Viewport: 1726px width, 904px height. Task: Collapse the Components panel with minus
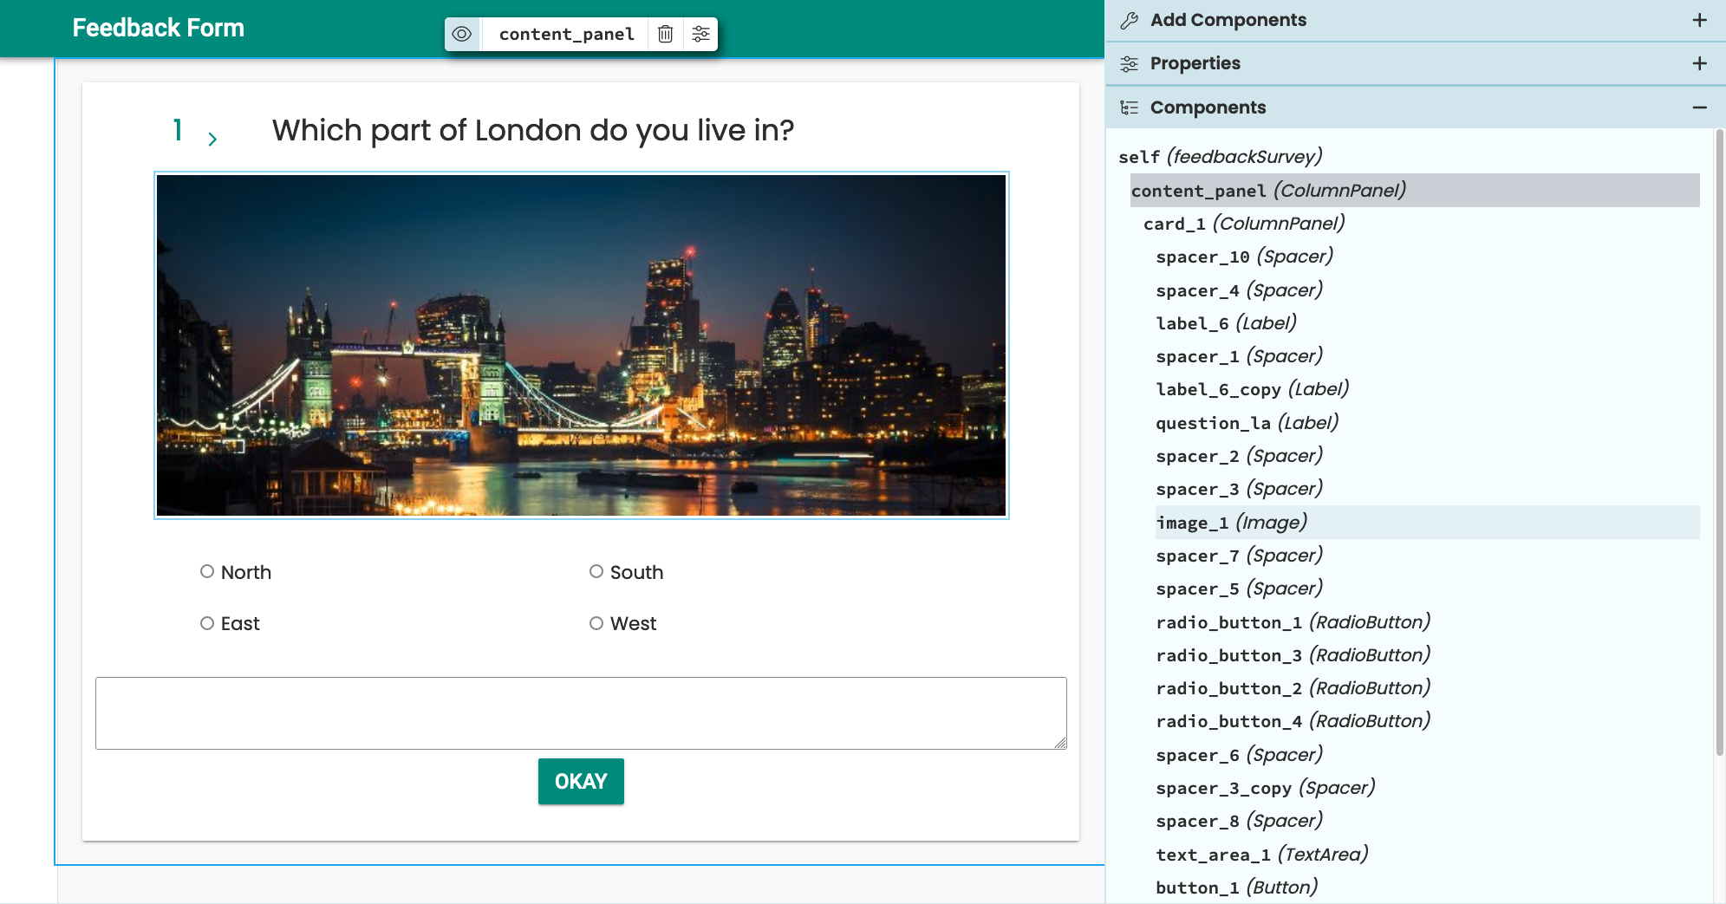[1699, 107]
